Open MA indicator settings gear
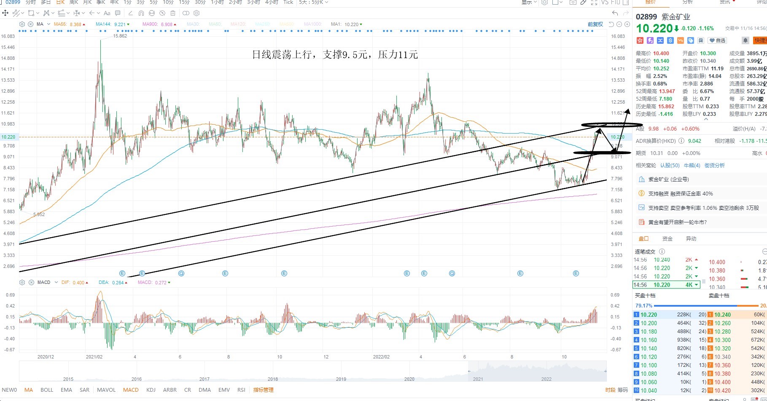The image size is (767, 401). (x=22, y=24)
